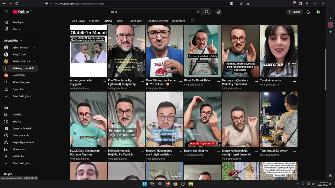Bookmark this page with the star icon
335x188 pixels.
point(241,3)
